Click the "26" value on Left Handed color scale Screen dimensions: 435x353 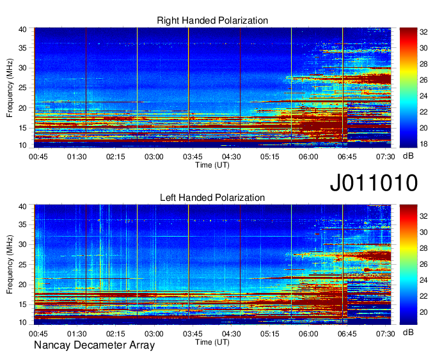pyautogui.click(x=423, y=264)
